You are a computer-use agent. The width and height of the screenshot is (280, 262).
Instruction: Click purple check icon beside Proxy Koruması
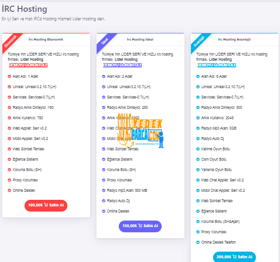(104, 180)
